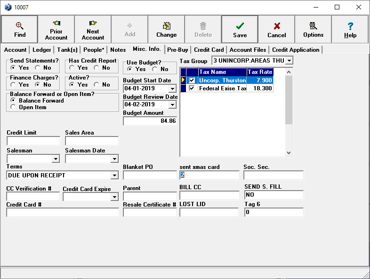
Task: Cancel changes using red X button
Action: pyautogui.click(x=277, y=29)
